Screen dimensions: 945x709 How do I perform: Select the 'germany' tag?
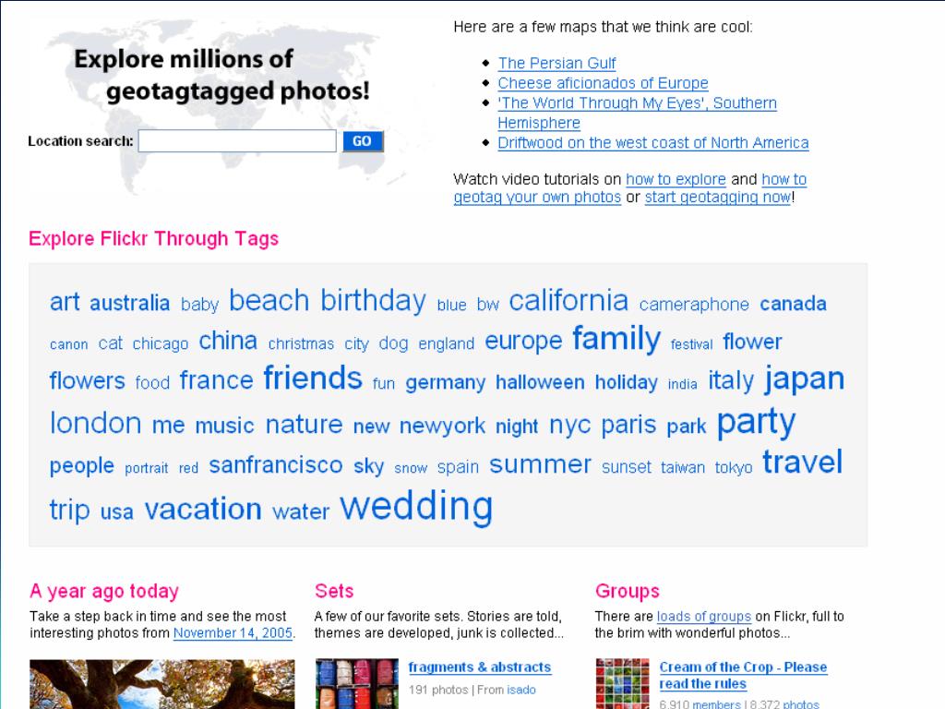[446, 383]
